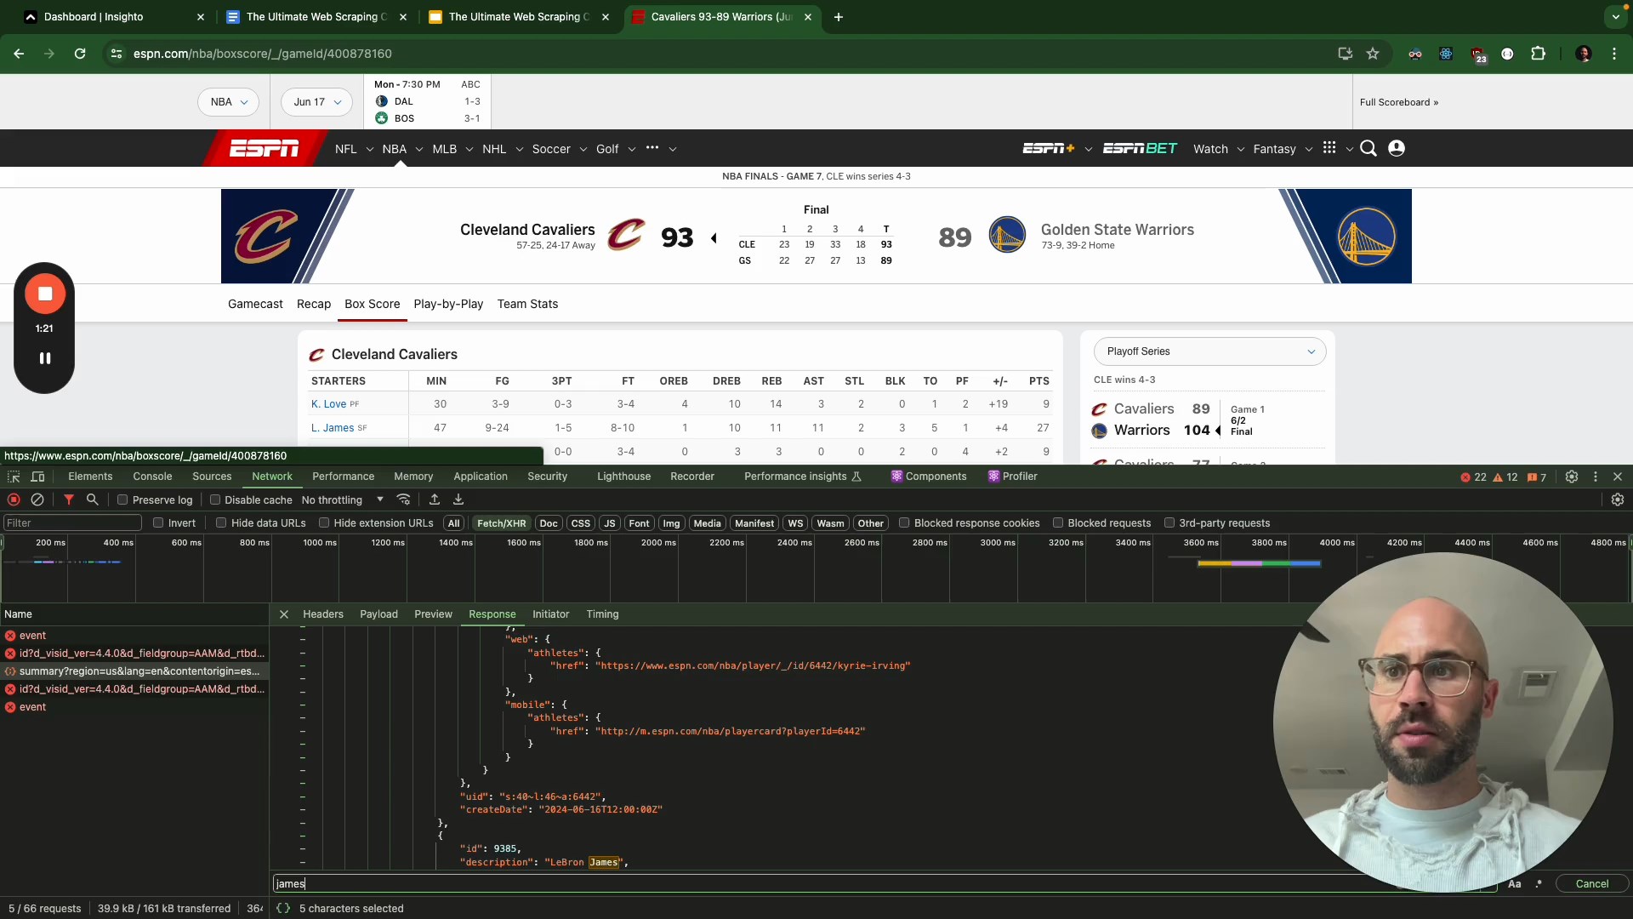Open the Play-by-Play tab

click(448, 305)
